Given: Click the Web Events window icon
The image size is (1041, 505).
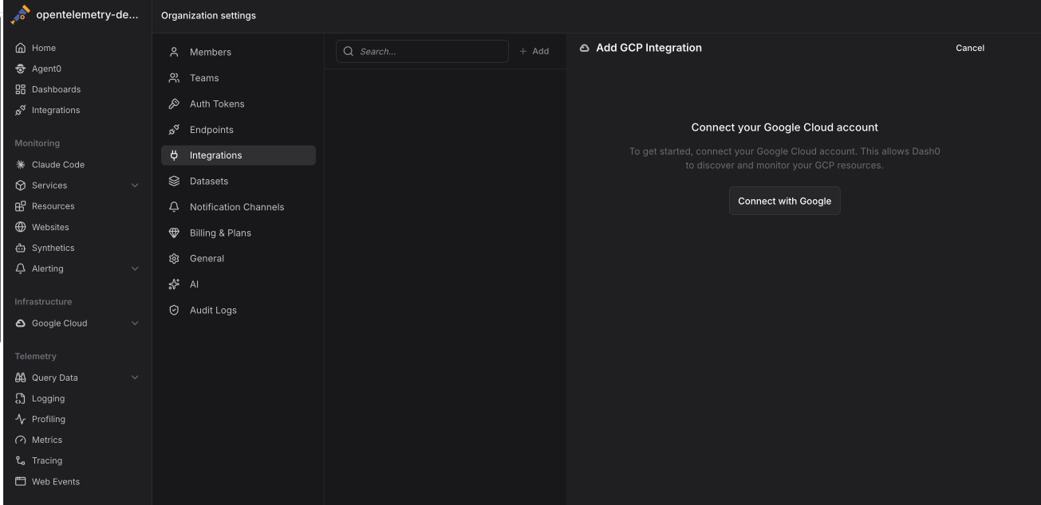Looking at the screenshot, I should (21, 481).
